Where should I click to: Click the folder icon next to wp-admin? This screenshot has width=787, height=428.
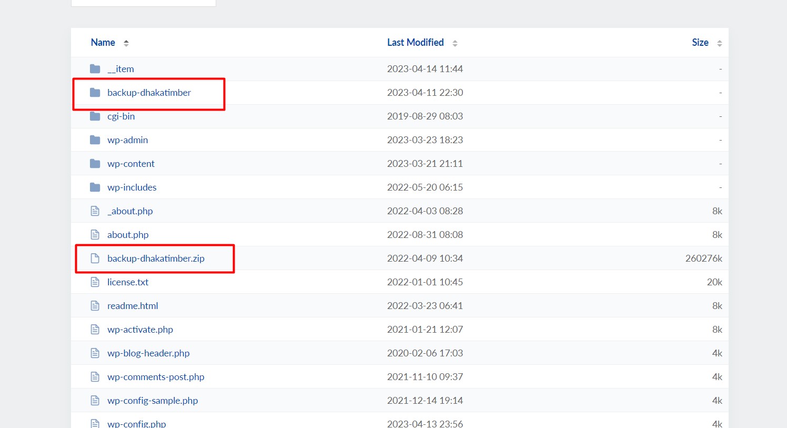95,140
